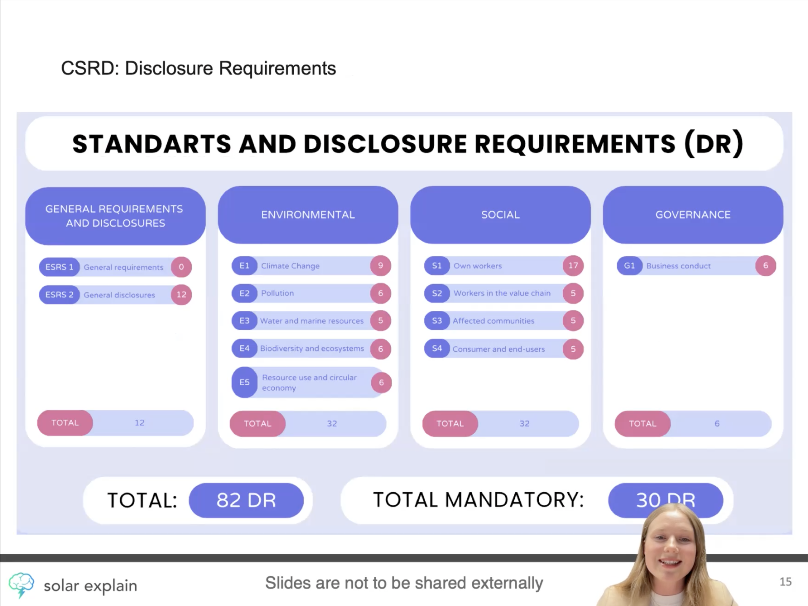Image resolution: width=808 pixels, height=606 pixels.
Task: Click the 'solar explain' brand text
Action: click(90, 586)
